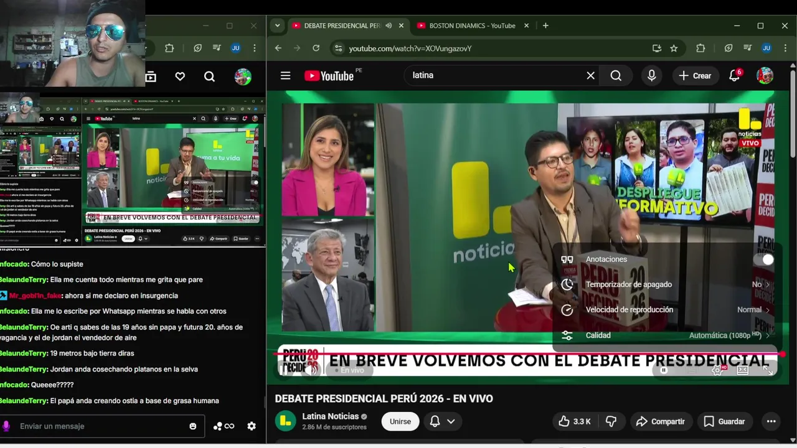Screen dimensions: 797x448
Task: Focus the URL address bar
Action: tap(501, 48)
